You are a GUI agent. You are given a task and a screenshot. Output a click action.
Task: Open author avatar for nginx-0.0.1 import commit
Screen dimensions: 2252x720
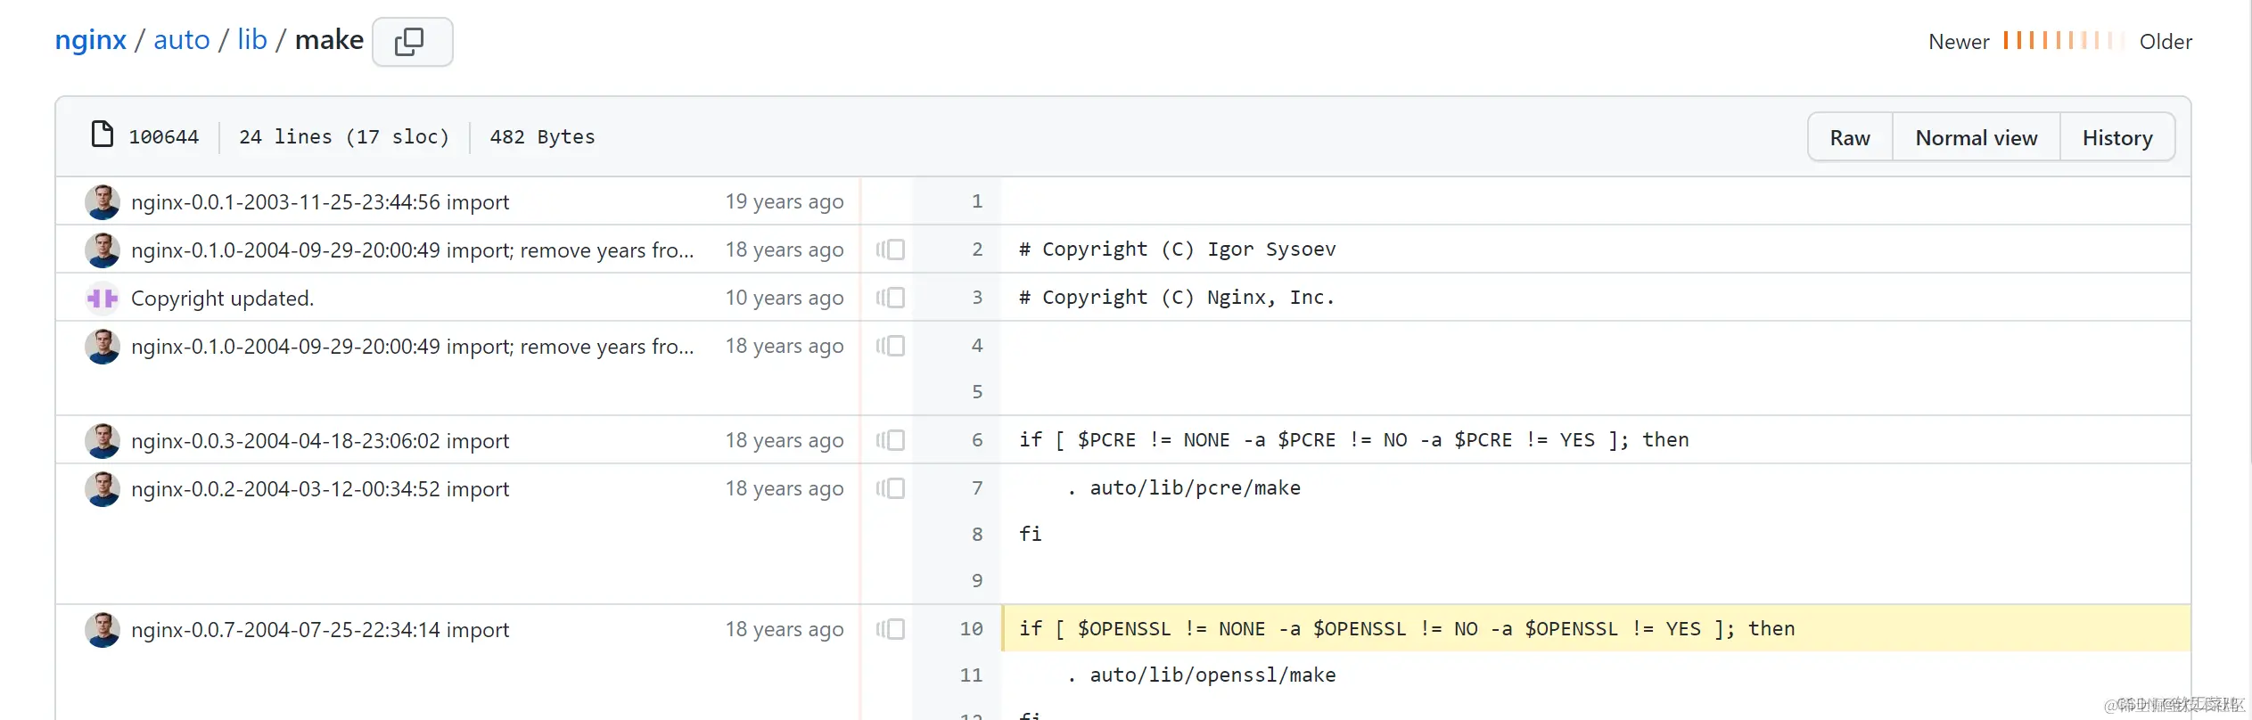103,202
